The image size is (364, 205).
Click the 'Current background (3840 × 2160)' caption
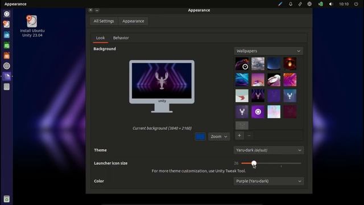click(x=162, y=128)
